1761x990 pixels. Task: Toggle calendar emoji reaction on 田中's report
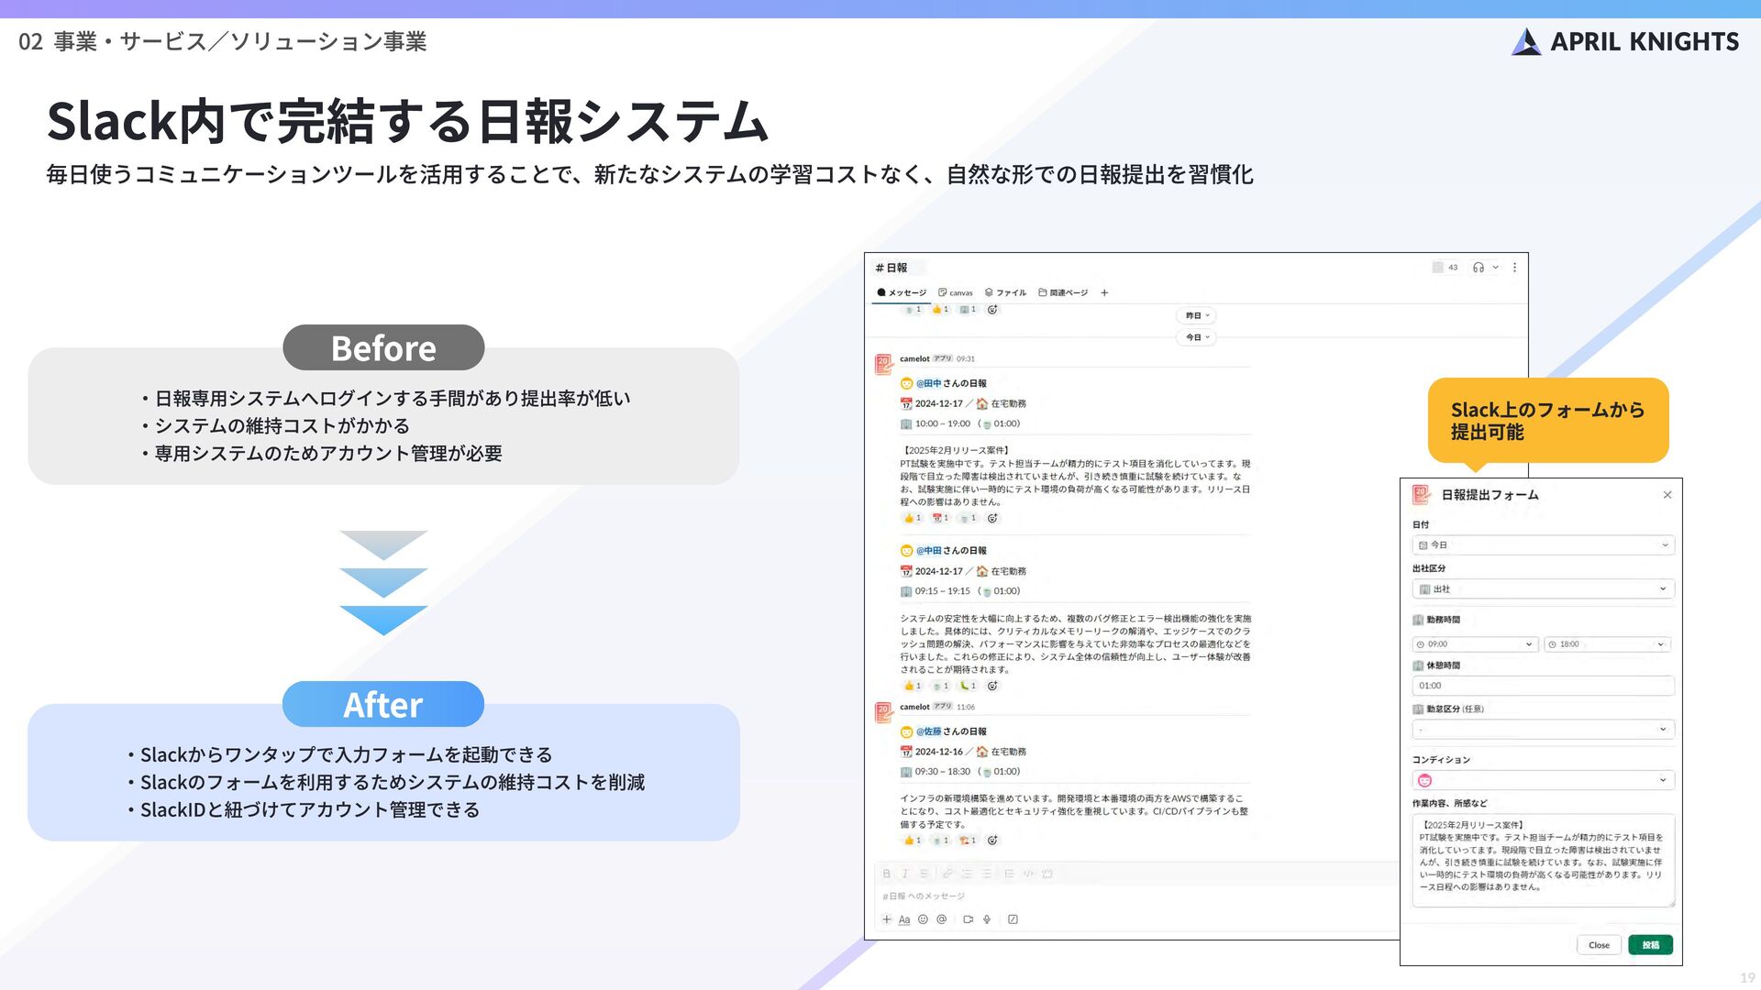click(939, 518)
